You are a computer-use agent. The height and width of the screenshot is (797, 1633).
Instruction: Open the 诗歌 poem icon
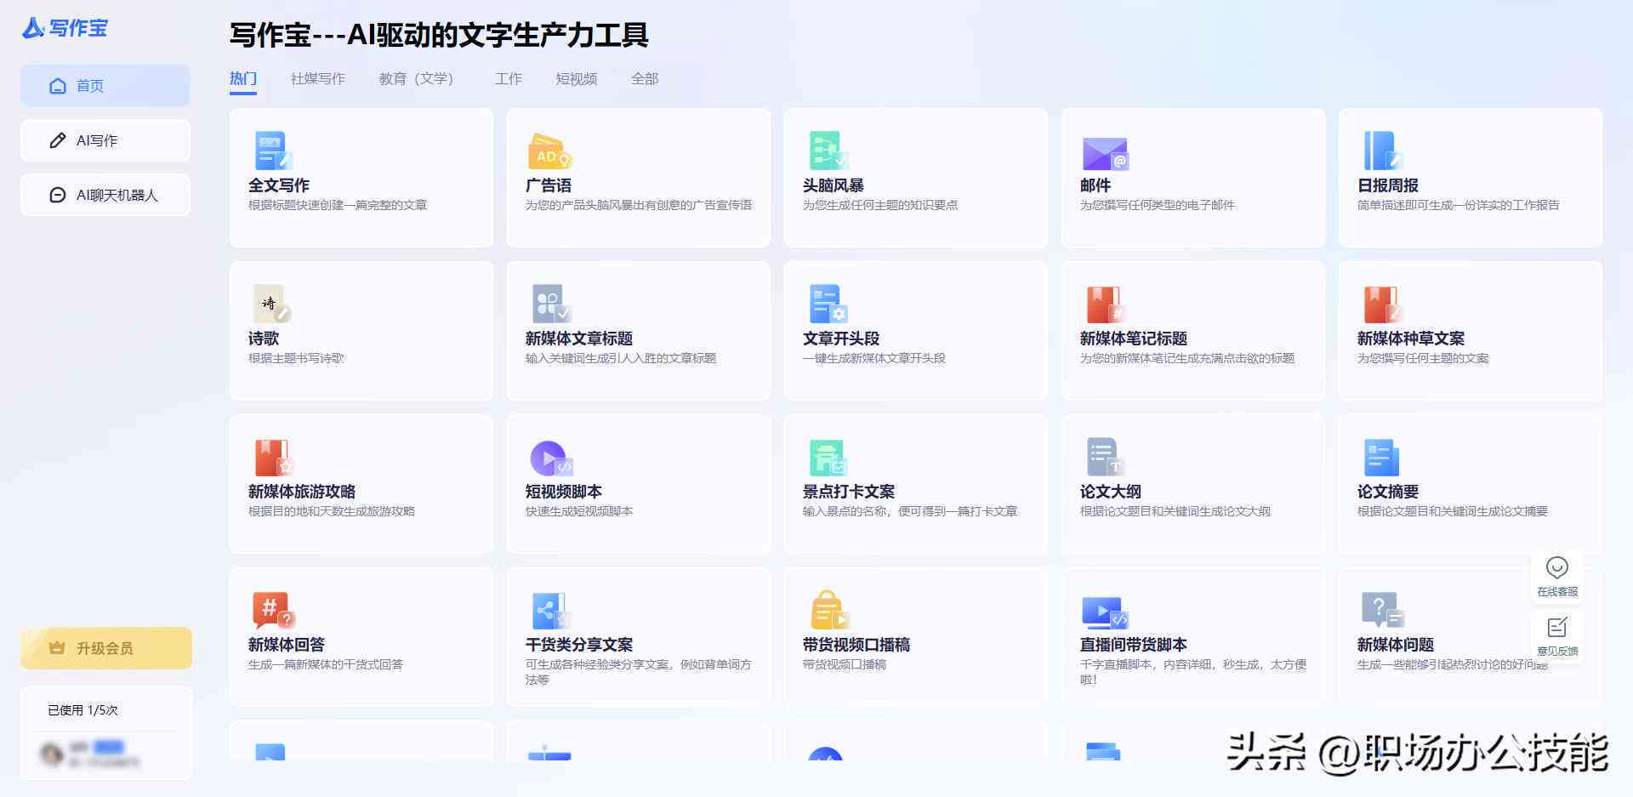pos(272,304)
